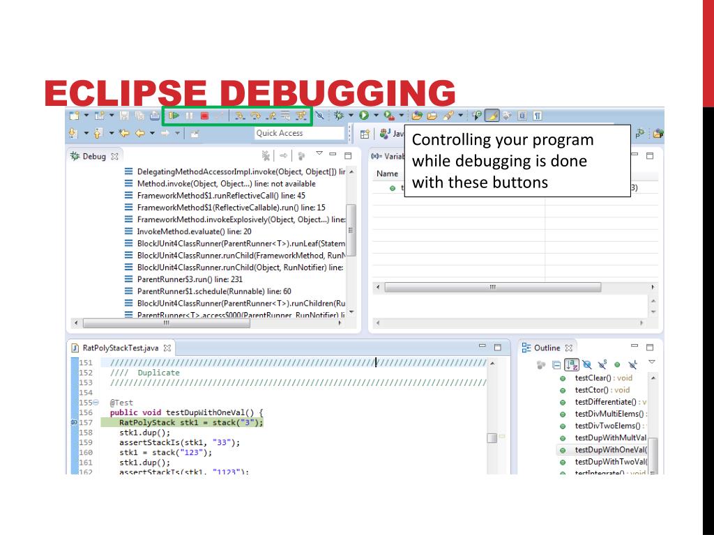Image resolution: width=714 pixels, height=535 pixels.
Task: Click the Name column header in Variables
Action: pos(387,173)
